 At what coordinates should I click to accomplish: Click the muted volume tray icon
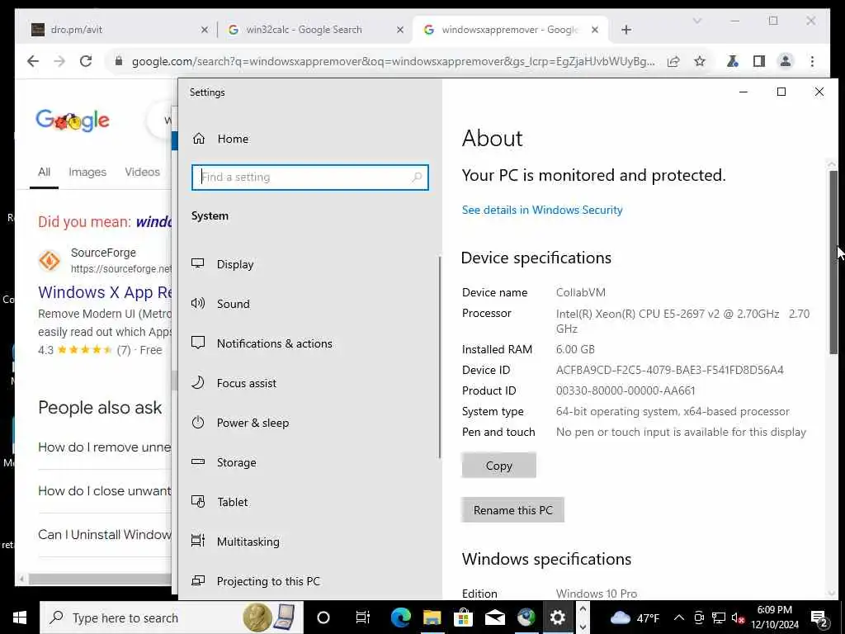[739, 617]
